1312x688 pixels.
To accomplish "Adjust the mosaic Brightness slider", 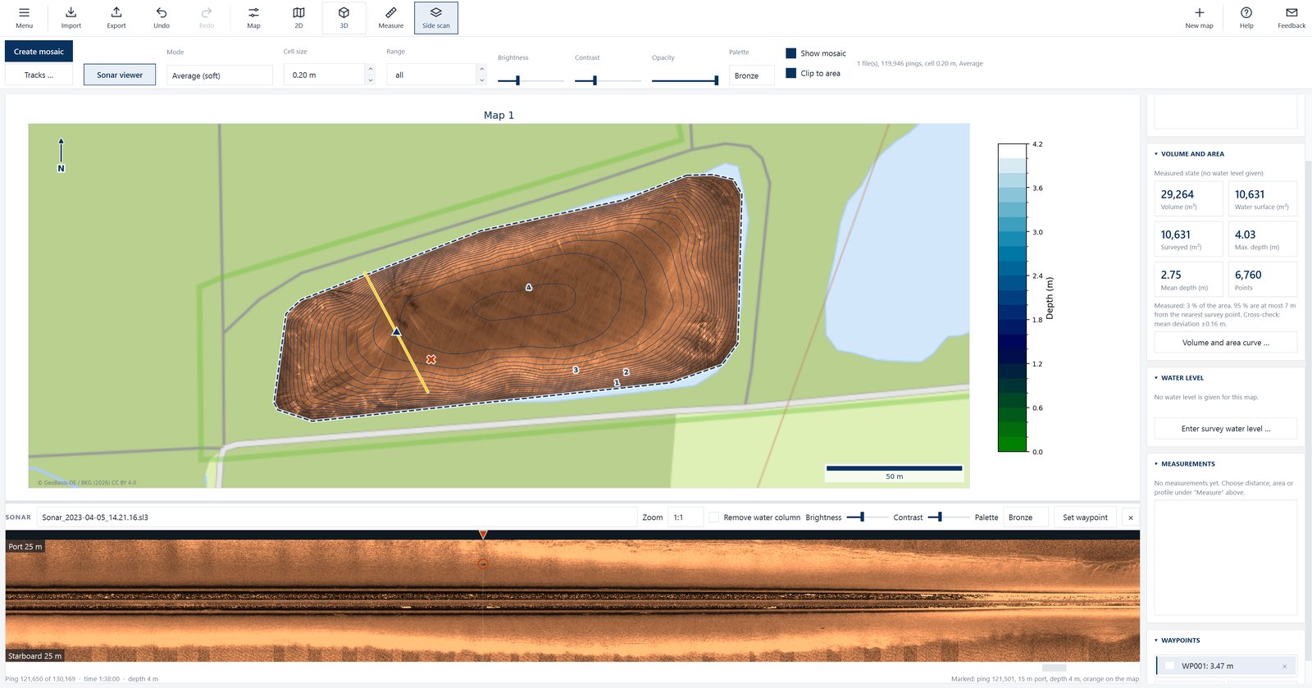I will [x=531, y=80].
